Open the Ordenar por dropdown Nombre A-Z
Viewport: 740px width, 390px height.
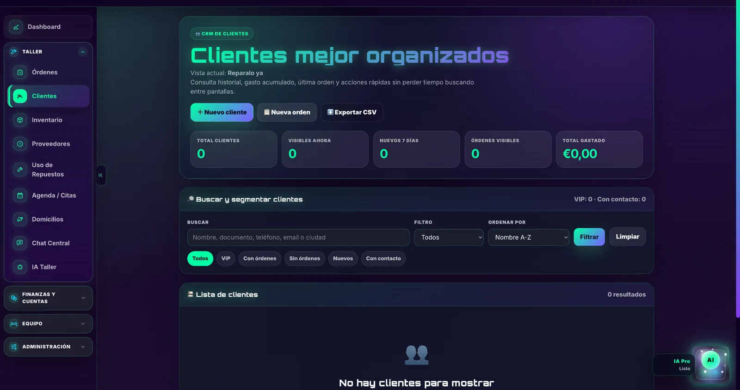[529, 238]
